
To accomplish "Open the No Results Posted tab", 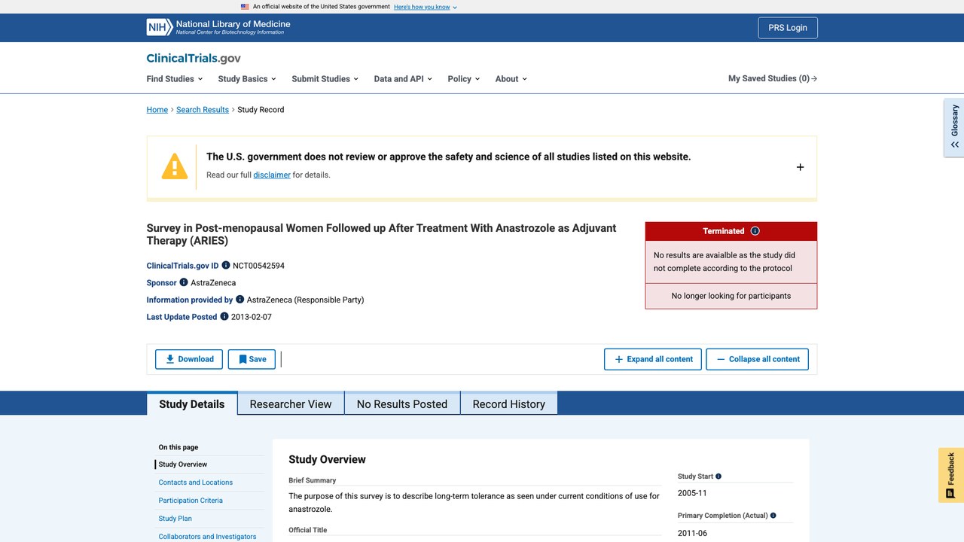I will (402, 403).
